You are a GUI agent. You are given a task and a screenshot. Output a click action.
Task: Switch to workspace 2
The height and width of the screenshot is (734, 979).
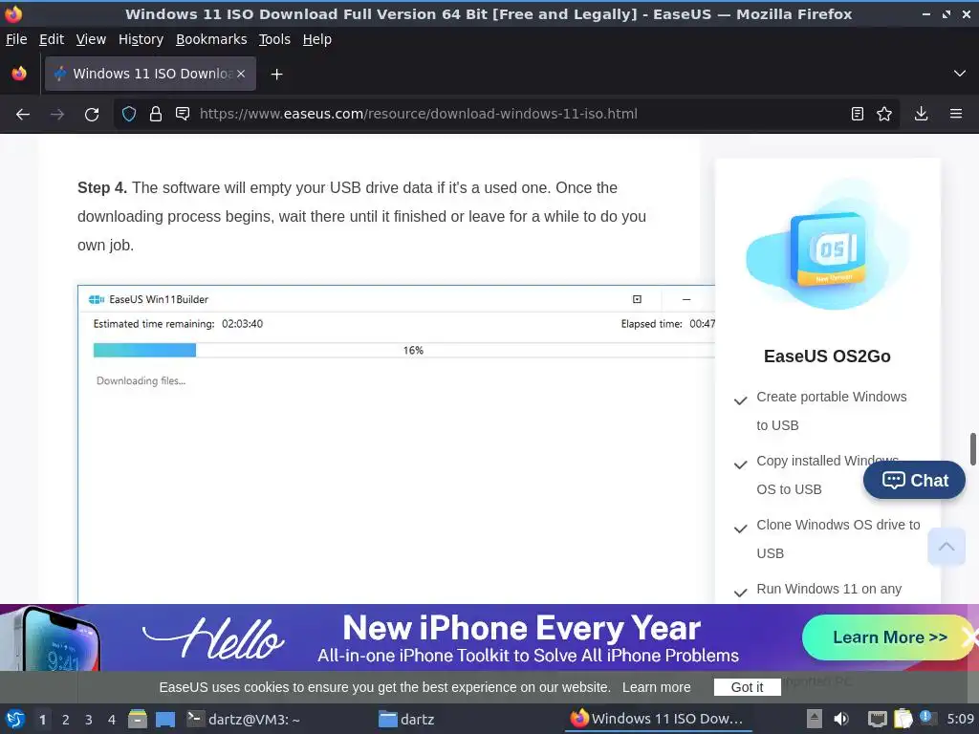pos(66,720)
